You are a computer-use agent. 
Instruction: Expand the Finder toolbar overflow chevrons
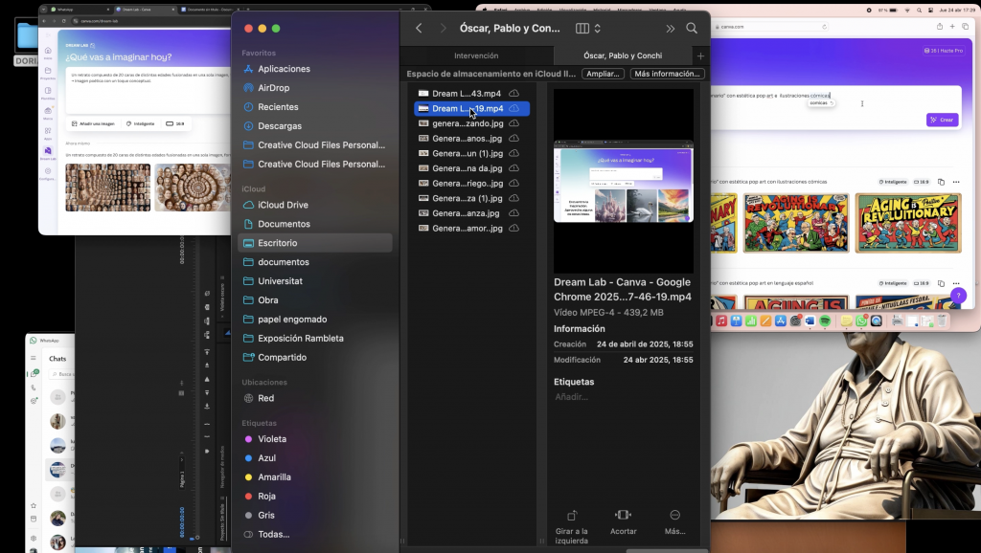click(670, 29)
